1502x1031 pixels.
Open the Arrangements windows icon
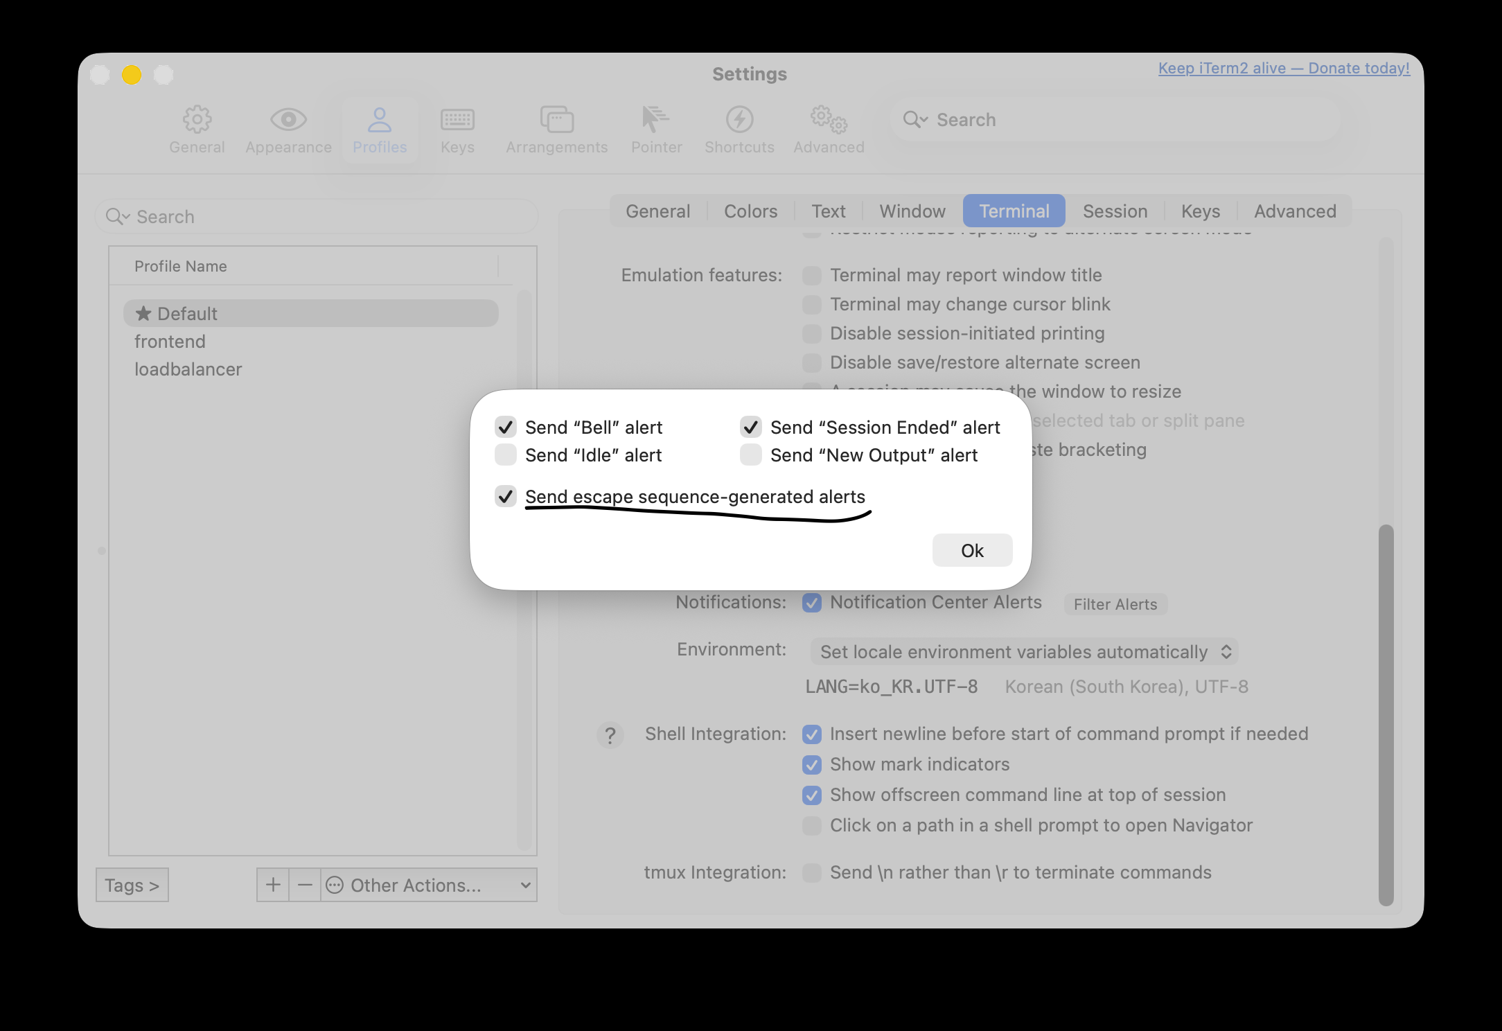tap(556, 120)
